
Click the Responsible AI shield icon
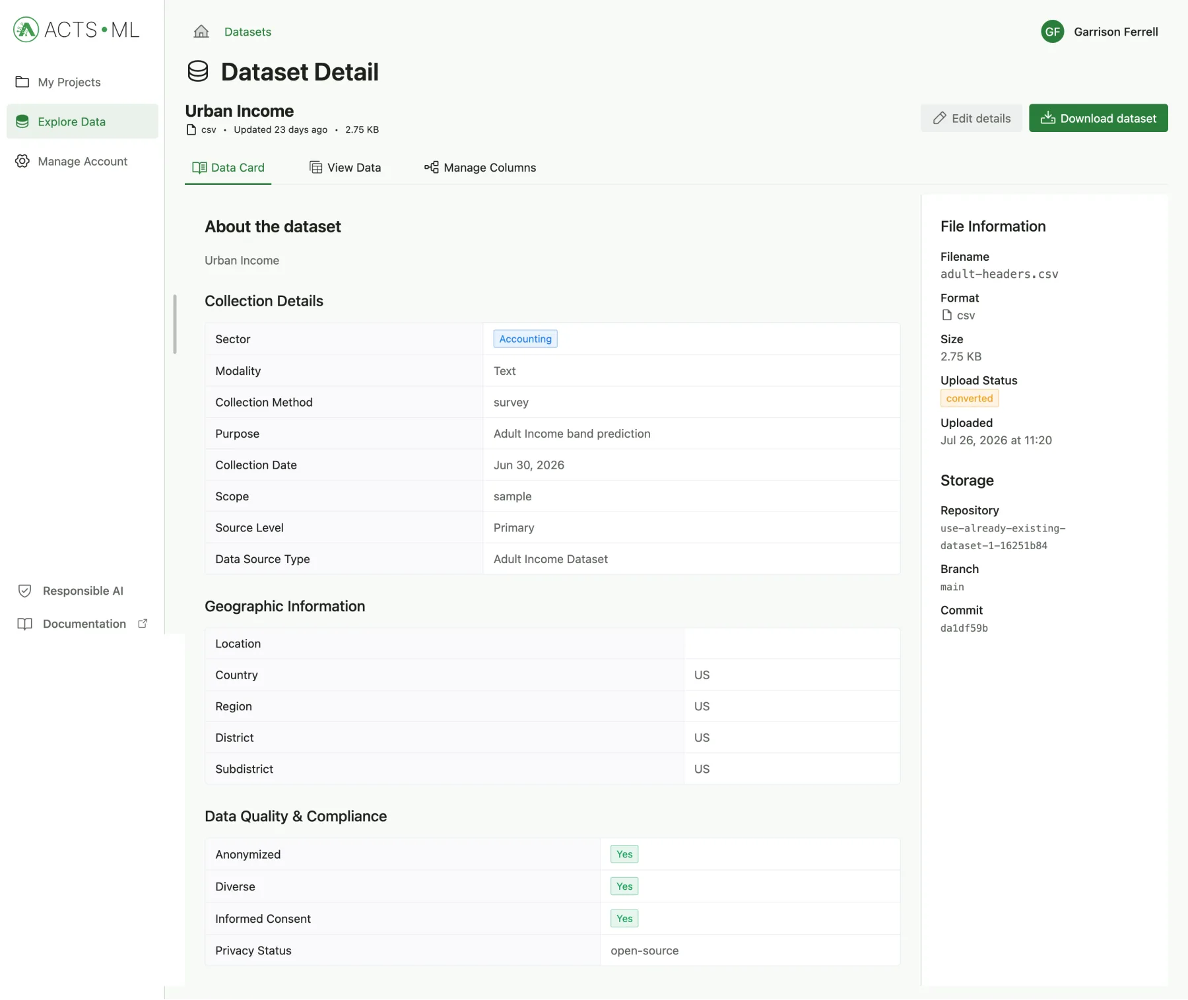click(25, 591)
